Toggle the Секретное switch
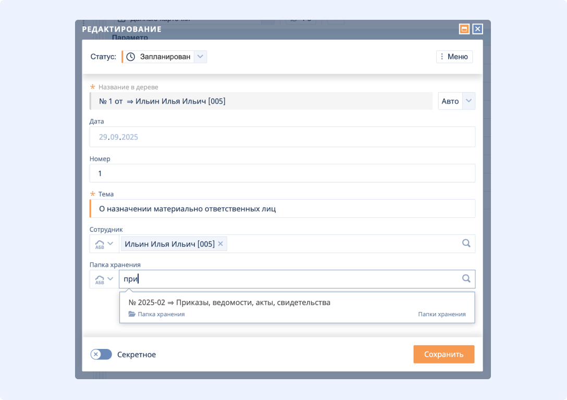 (x=101, y=355)
